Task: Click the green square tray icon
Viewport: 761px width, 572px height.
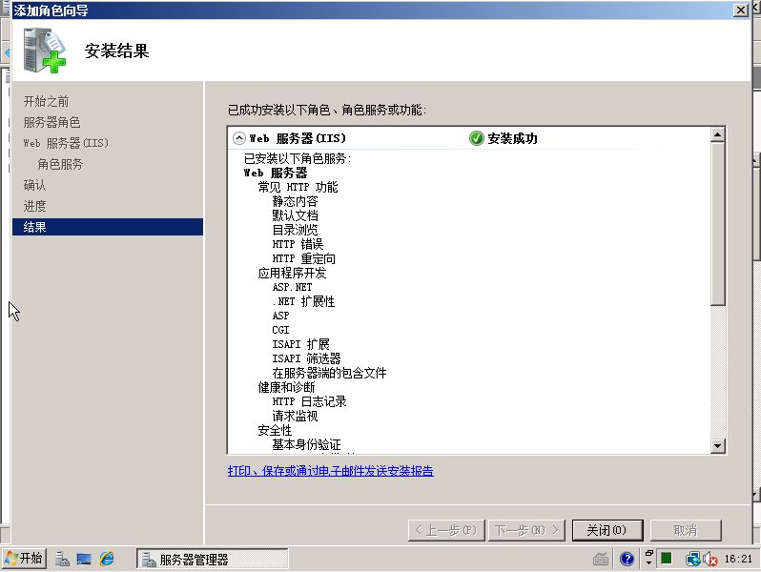Action: click(667, 559)
